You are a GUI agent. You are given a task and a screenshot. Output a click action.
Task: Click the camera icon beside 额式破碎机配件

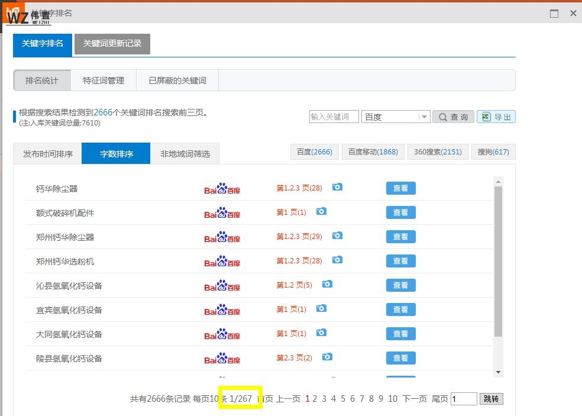click(321, 211)
